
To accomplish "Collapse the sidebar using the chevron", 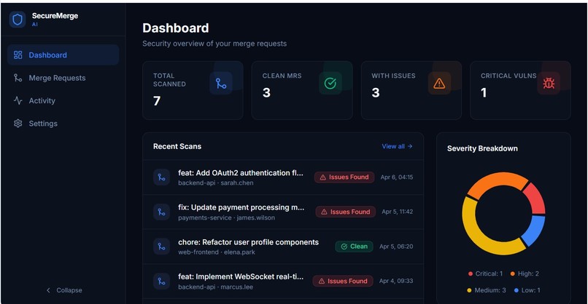I will pos(48,290).
